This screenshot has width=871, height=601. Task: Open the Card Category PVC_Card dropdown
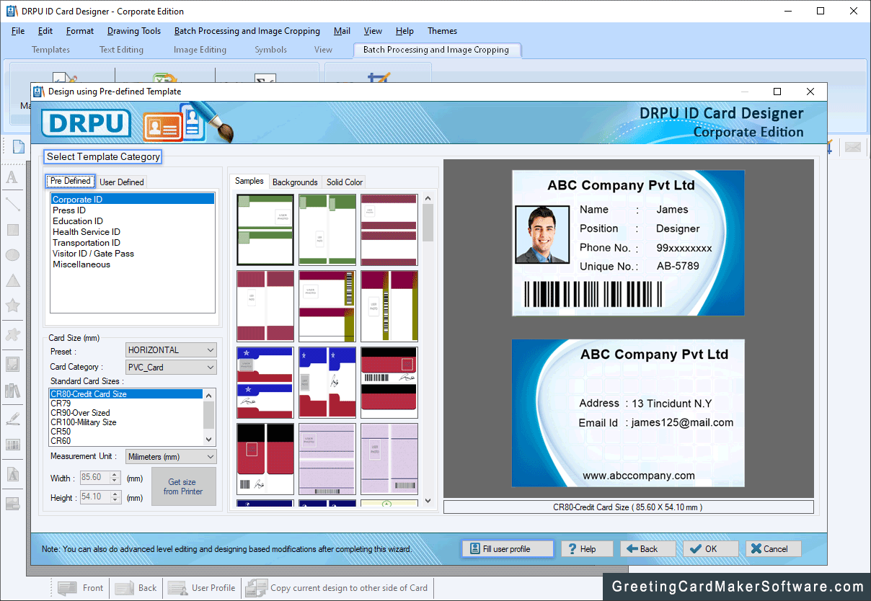point(171,368)
